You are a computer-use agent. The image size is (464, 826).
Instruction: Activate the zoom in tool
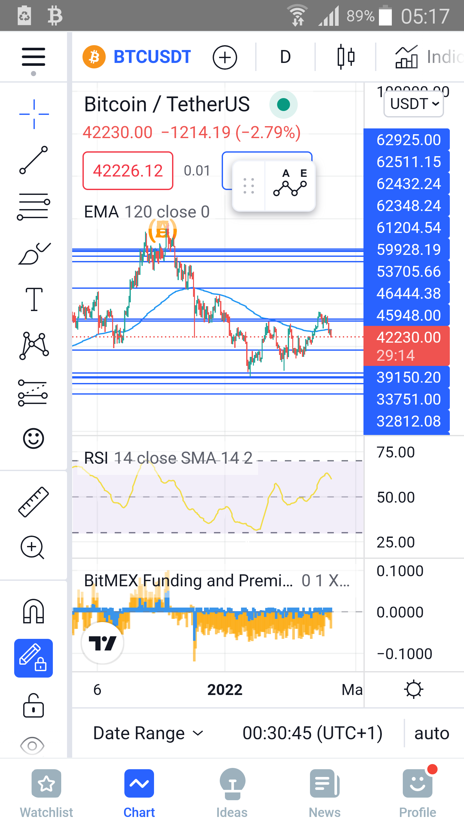[x=32, y=548]
